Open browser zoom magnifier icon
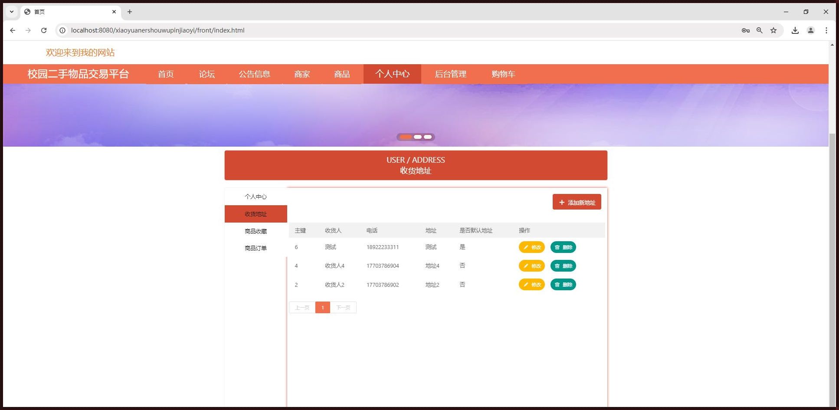This screenshot has width=839, height=410. point(759,30)
